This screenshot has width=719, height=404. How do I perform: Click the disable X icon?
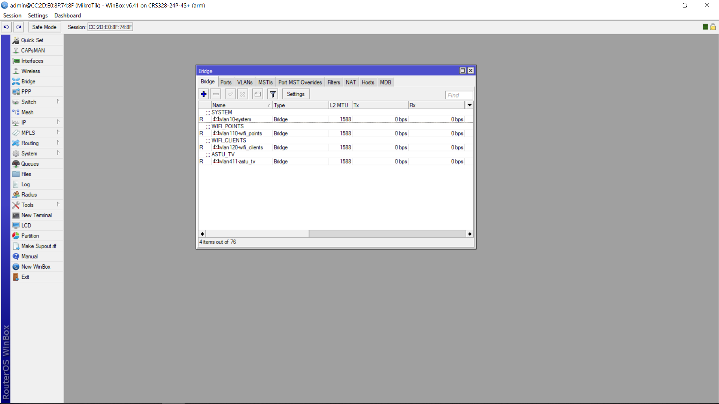pyautogui.click(x=243, y=94)
